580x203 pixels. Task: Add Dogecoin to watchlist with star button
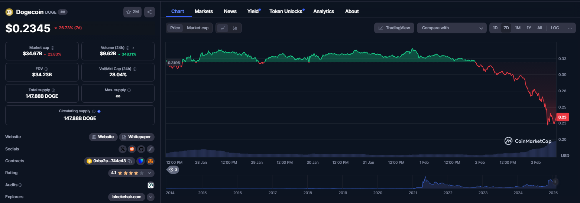(x=132, y=12)
